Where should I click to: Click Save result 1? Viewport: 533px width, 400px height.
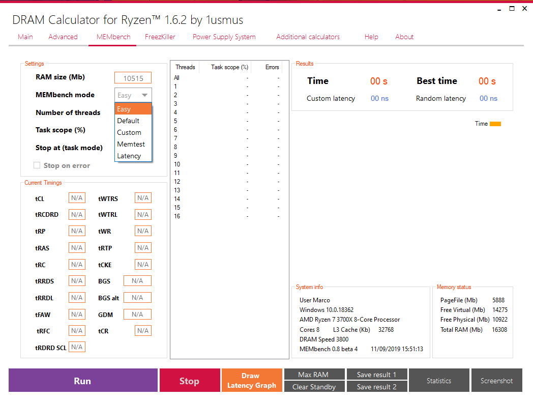[x=377, y=375]
